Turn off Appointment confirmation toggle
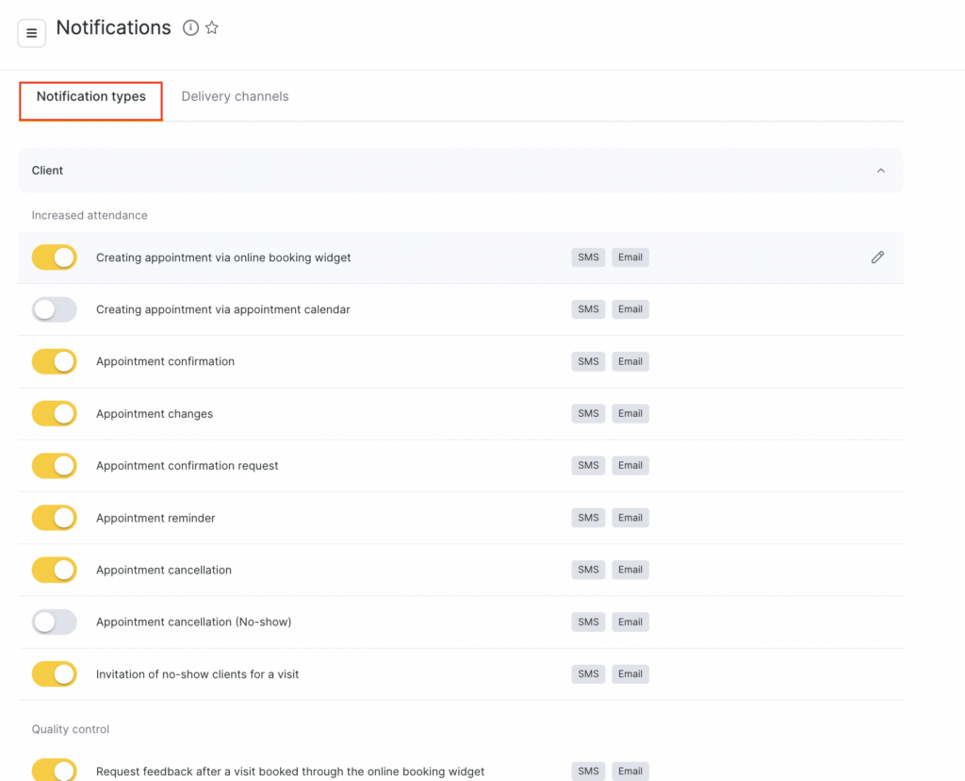 [x=55, y=361]
